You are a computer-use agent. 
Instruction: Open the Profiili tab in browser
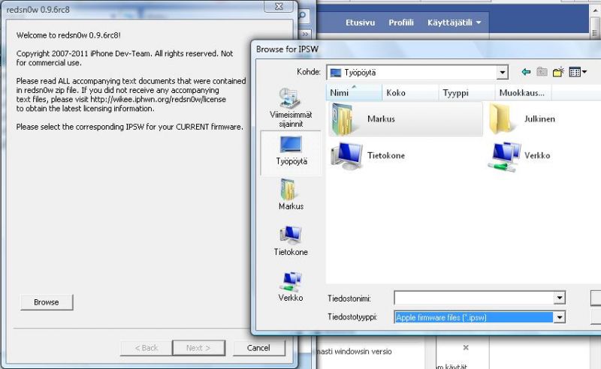[x=401, y=22]
